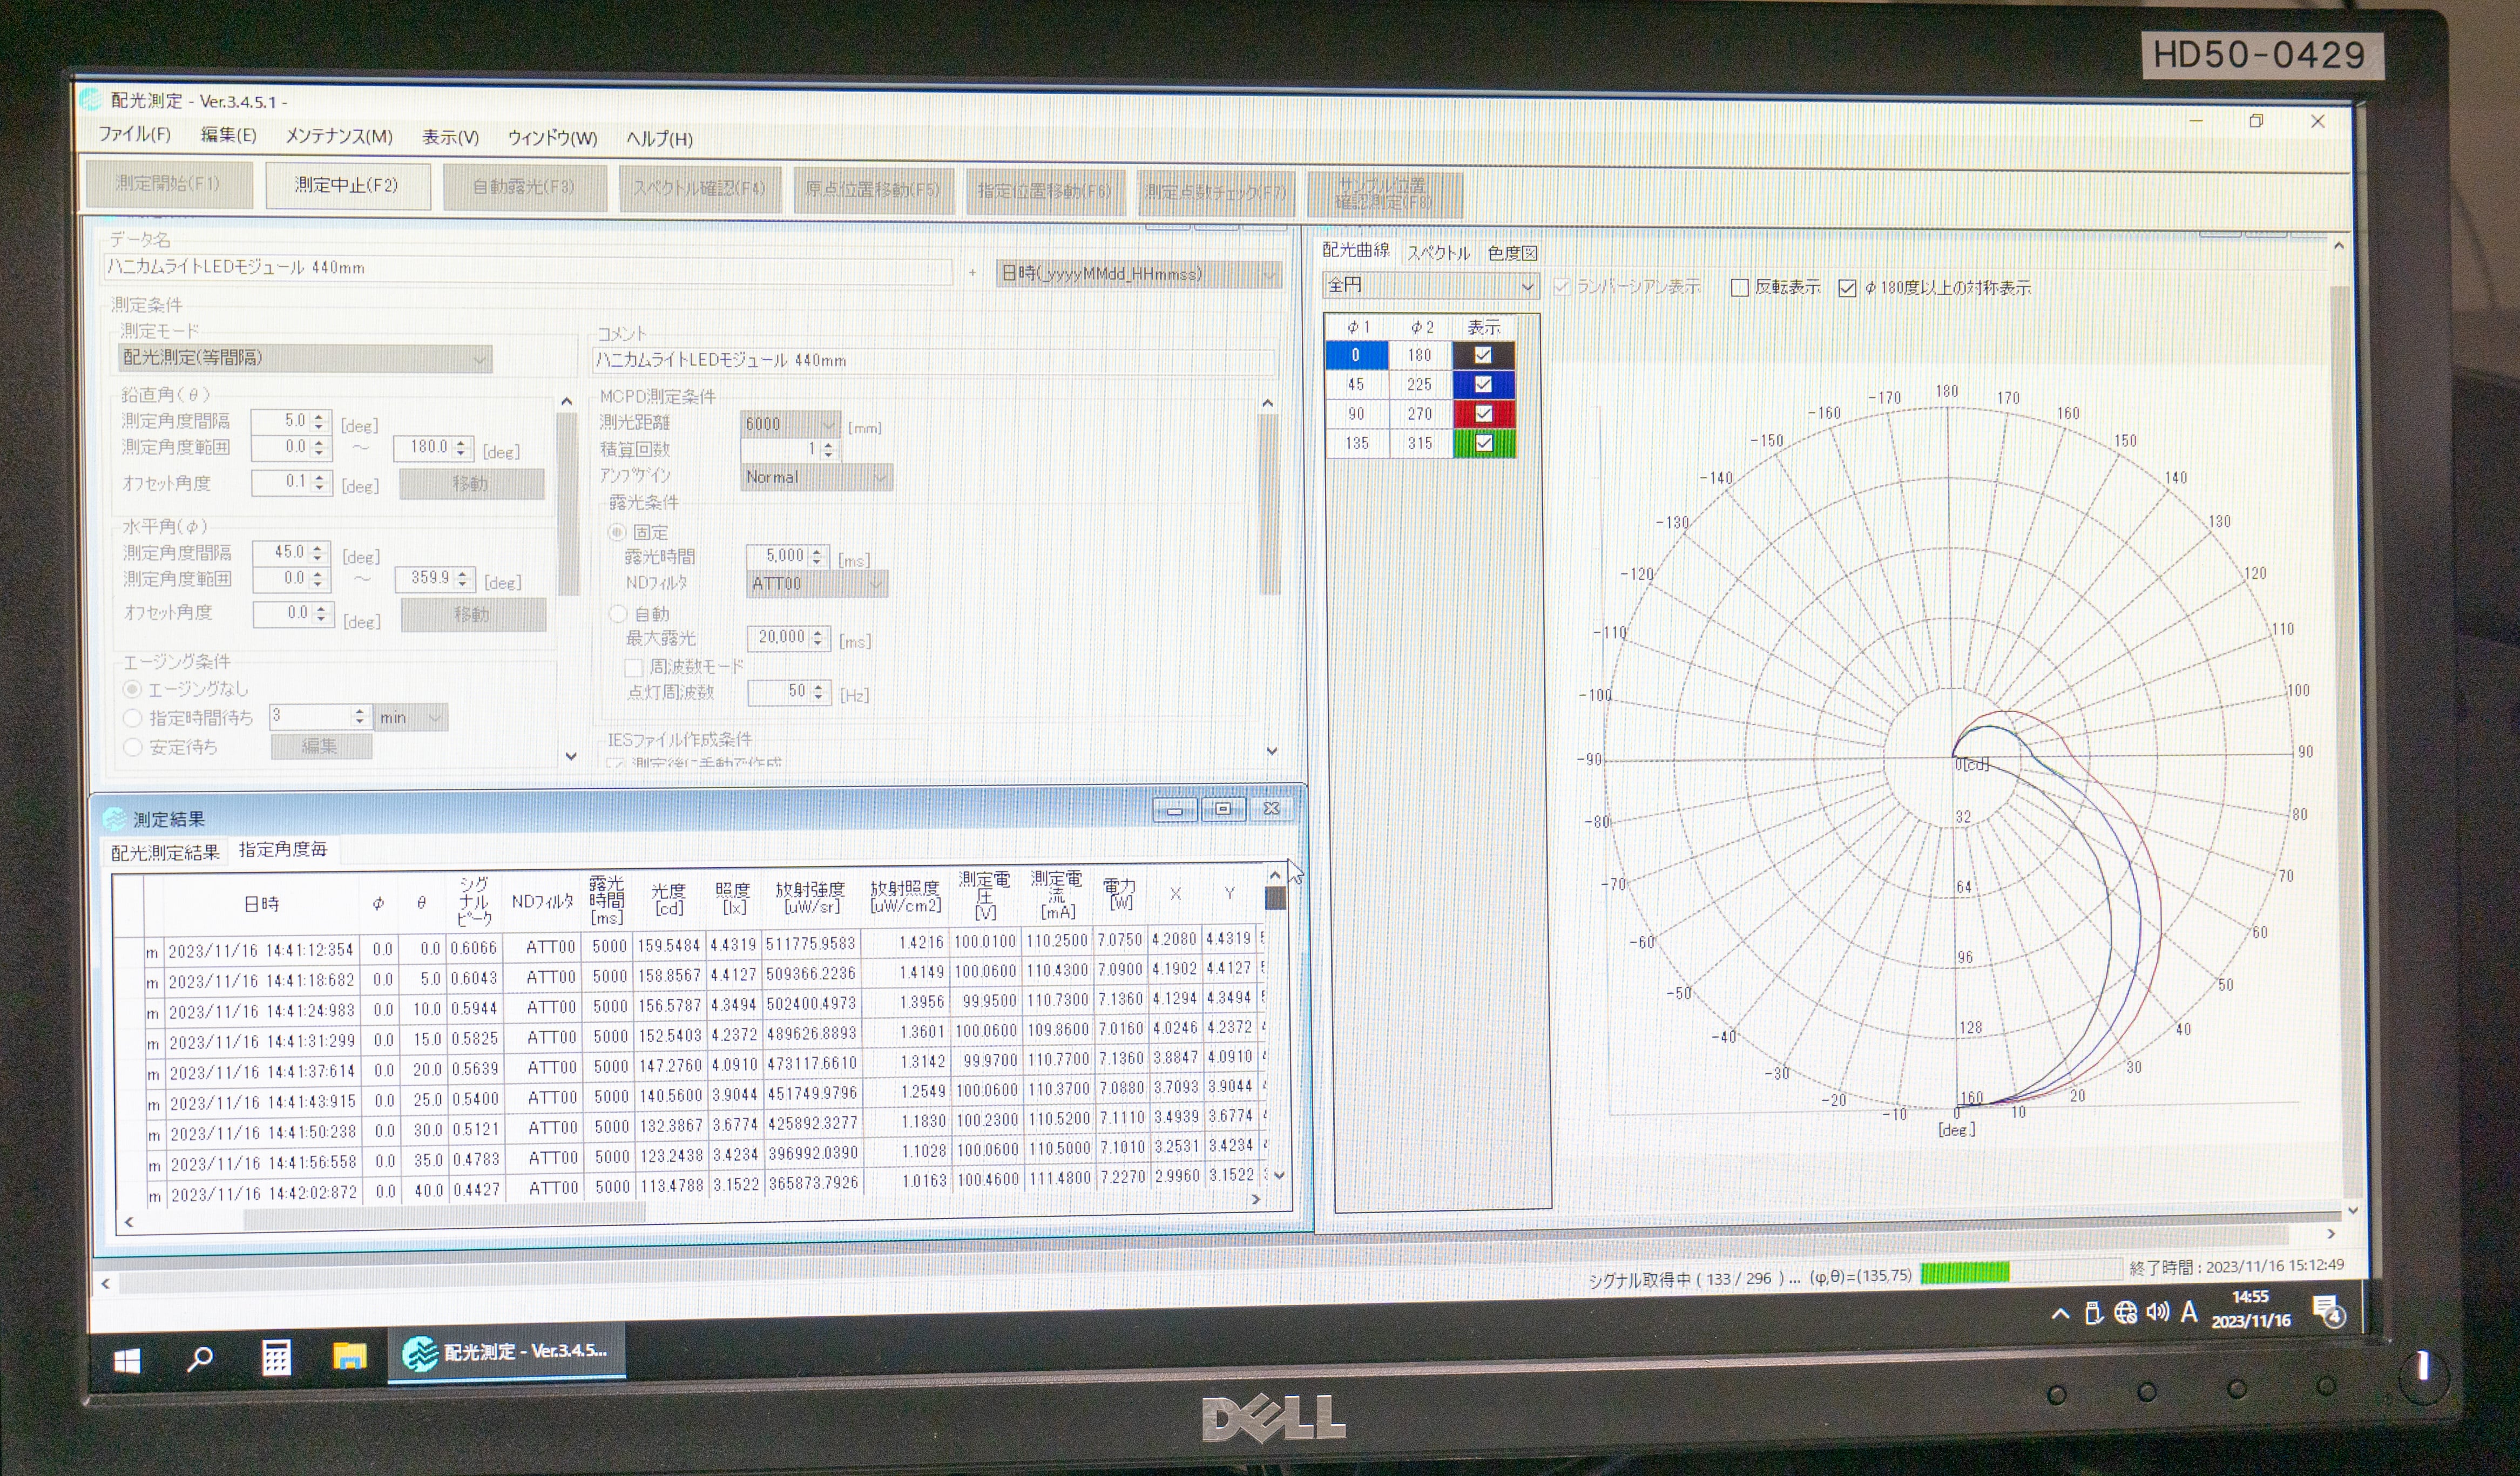Expand the 測定モード 配光測定(等間隔) dropdown
The image size is (2520, 1476).
coord(479,359)
